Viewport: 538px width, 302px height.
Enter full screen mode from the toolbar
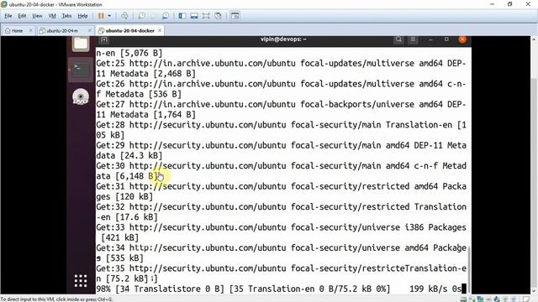coord(206,16)
